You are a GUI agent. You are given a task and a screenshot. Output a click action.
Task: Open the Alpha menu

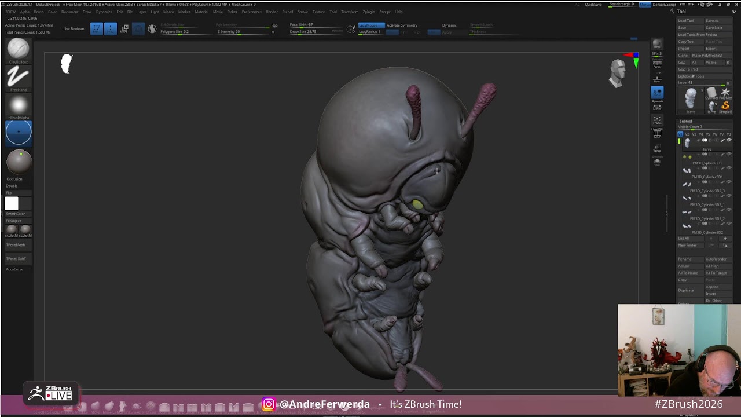(25, 12)
